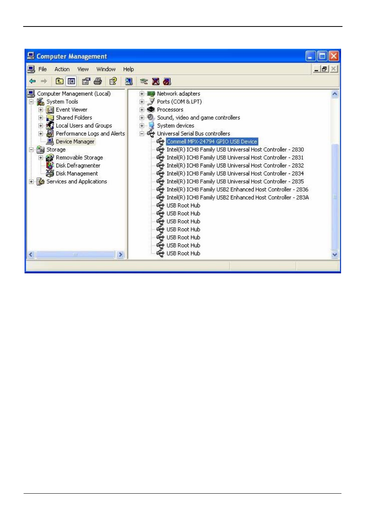Viewport: 366px width, 519px height.
Task: Select Commell MPX-24794 GPIO USB Device
Action: pos(211,142)
